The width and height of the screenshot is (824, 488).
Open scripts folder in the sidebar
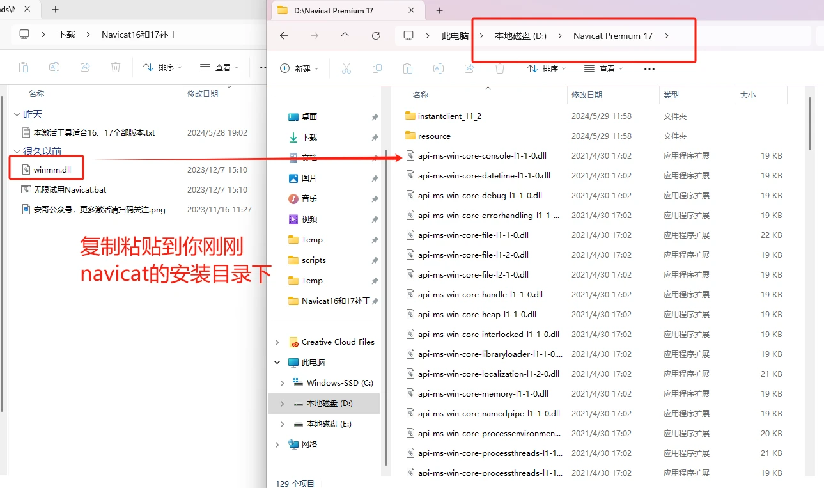(314, 260)
